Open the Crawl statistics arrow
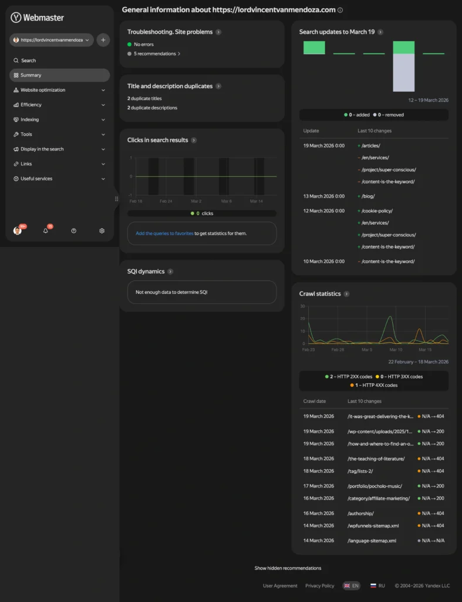462x602 pixels. [x=346, y=294]
